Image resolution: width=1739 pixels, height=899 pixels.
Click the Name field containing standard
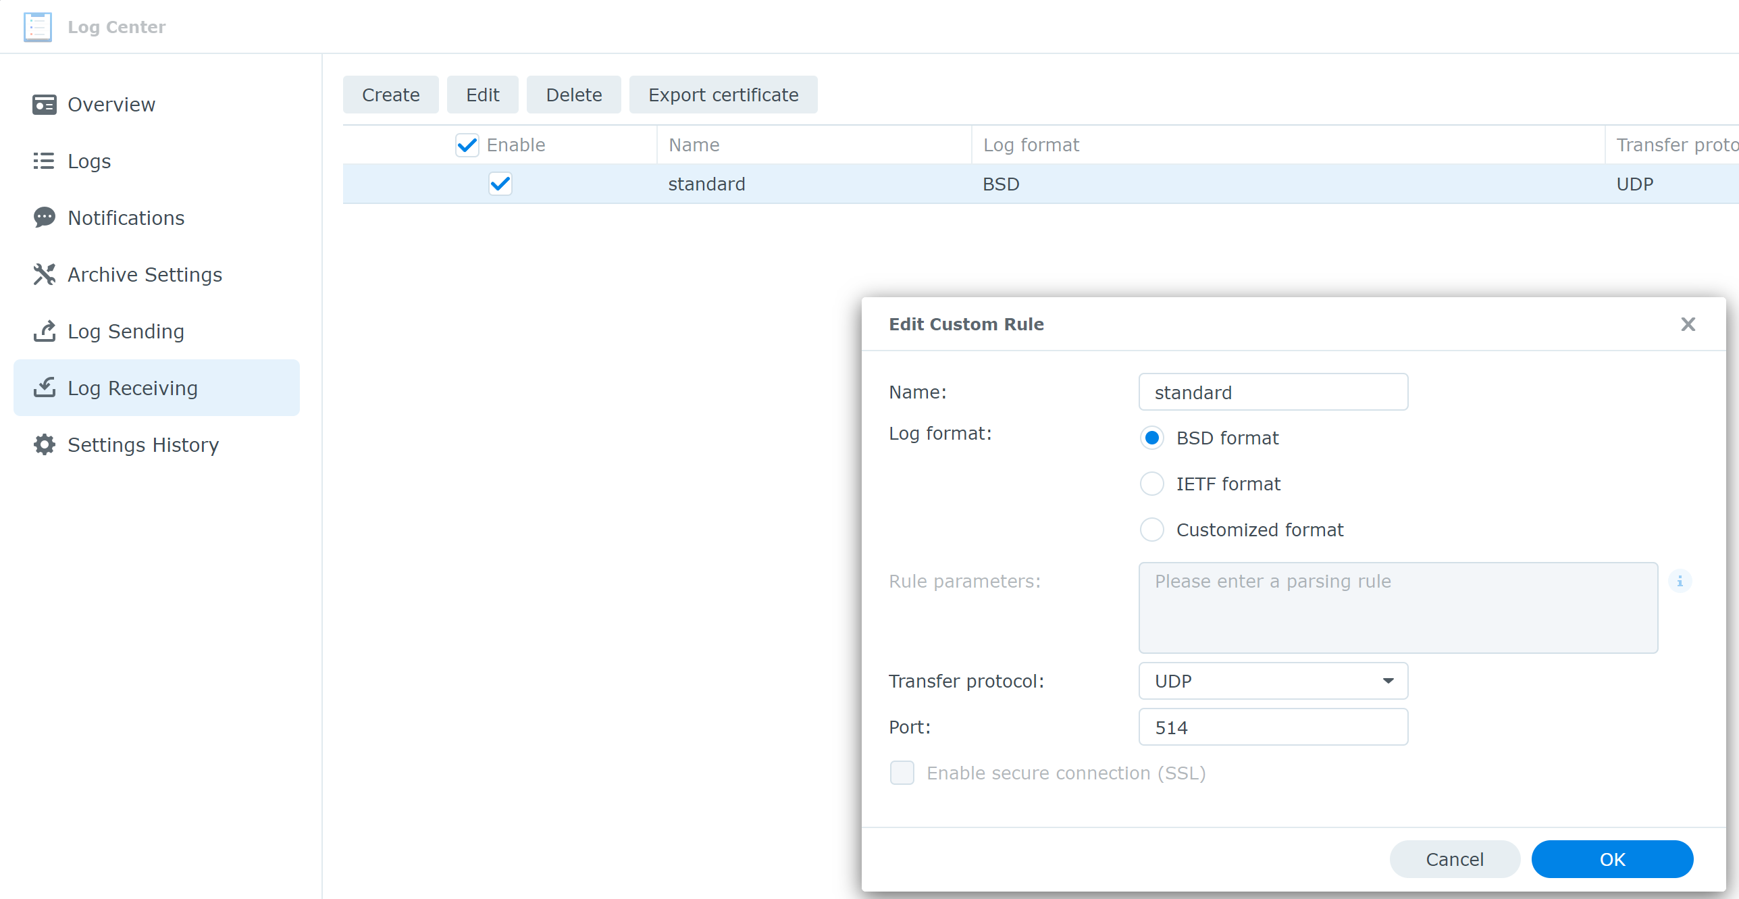[x=1272, y=392]
